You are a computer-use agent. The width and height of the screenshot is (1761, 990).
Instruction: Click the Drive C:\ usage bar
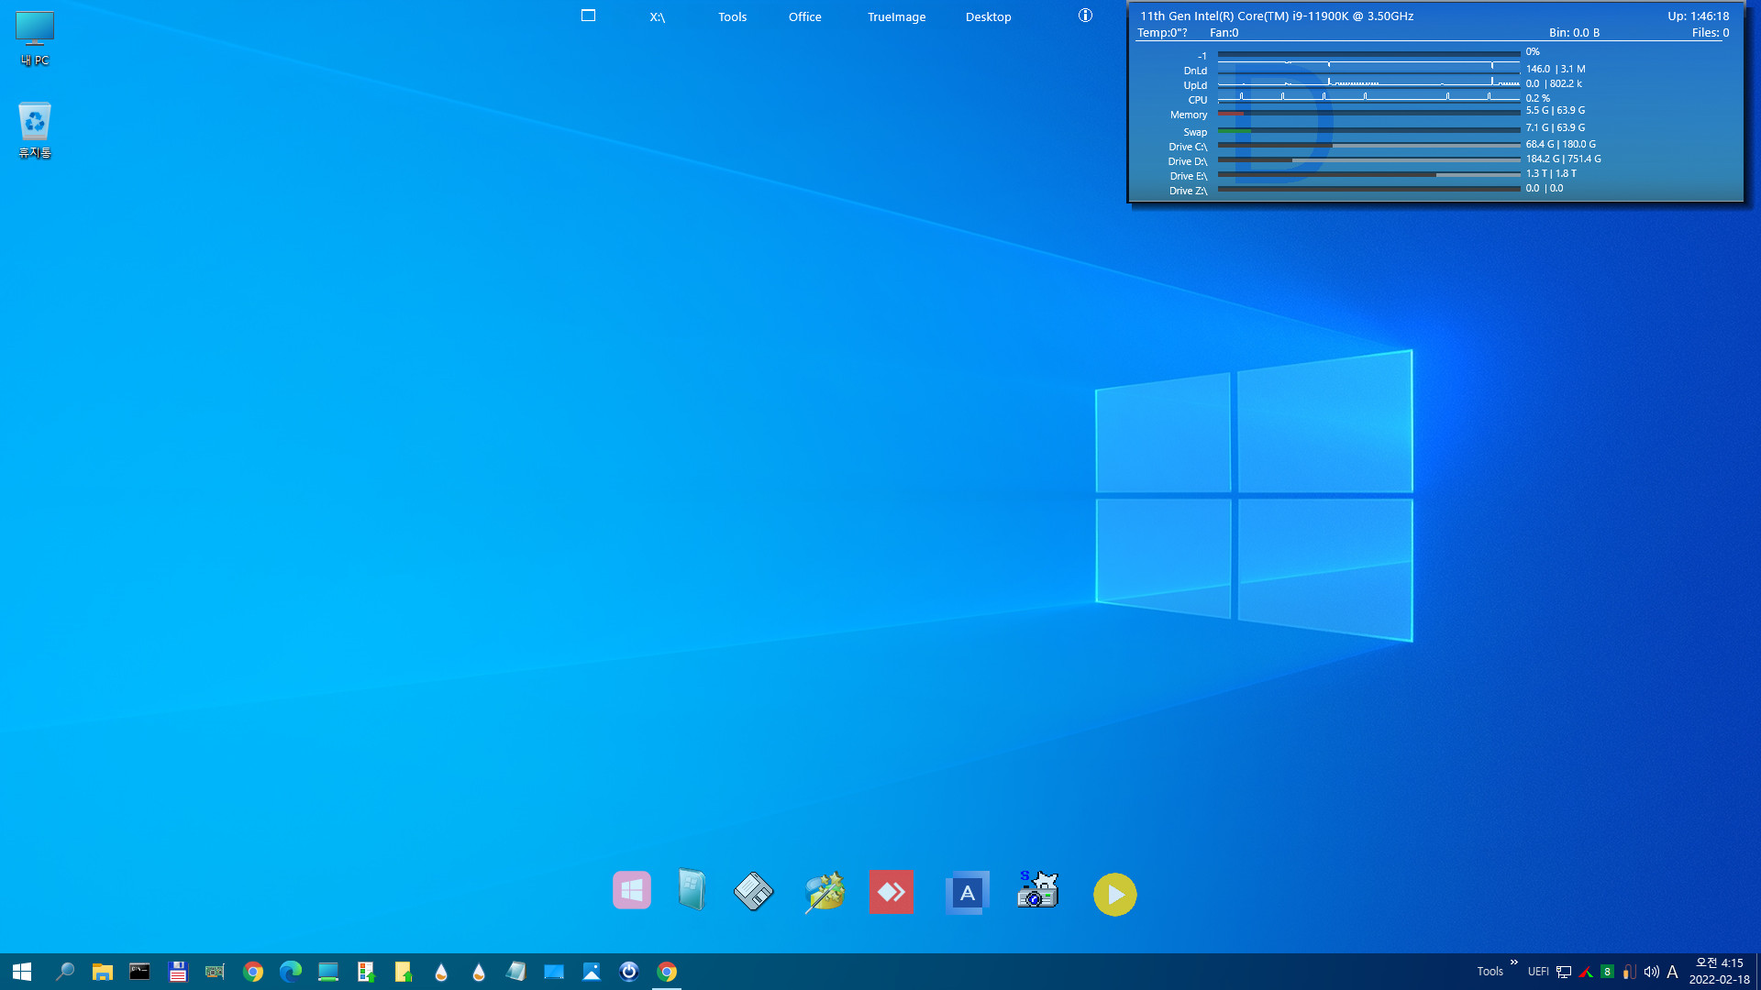tap(1368, 145)
